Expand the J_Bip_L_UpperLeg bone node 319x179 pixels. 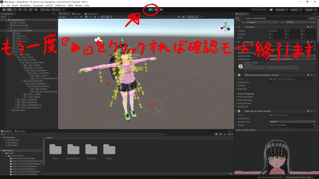coord(16,100)
